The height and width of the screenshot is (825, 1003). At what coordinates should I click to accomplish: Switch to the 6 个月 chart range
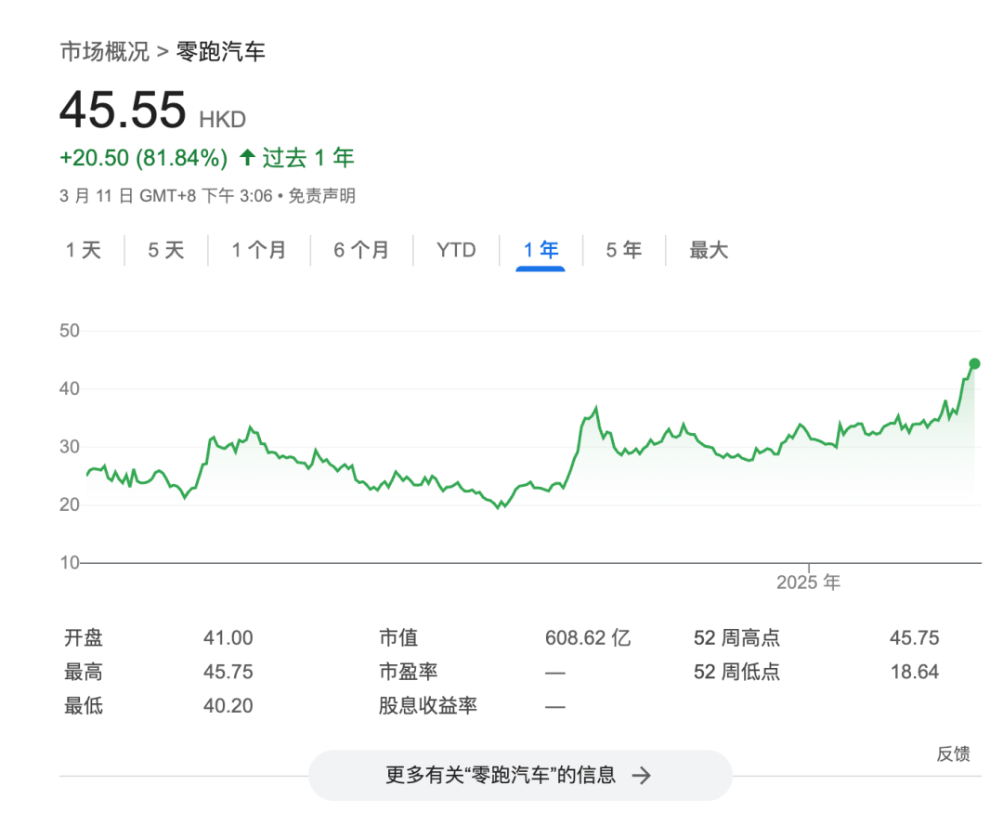[x=360, y=250]
